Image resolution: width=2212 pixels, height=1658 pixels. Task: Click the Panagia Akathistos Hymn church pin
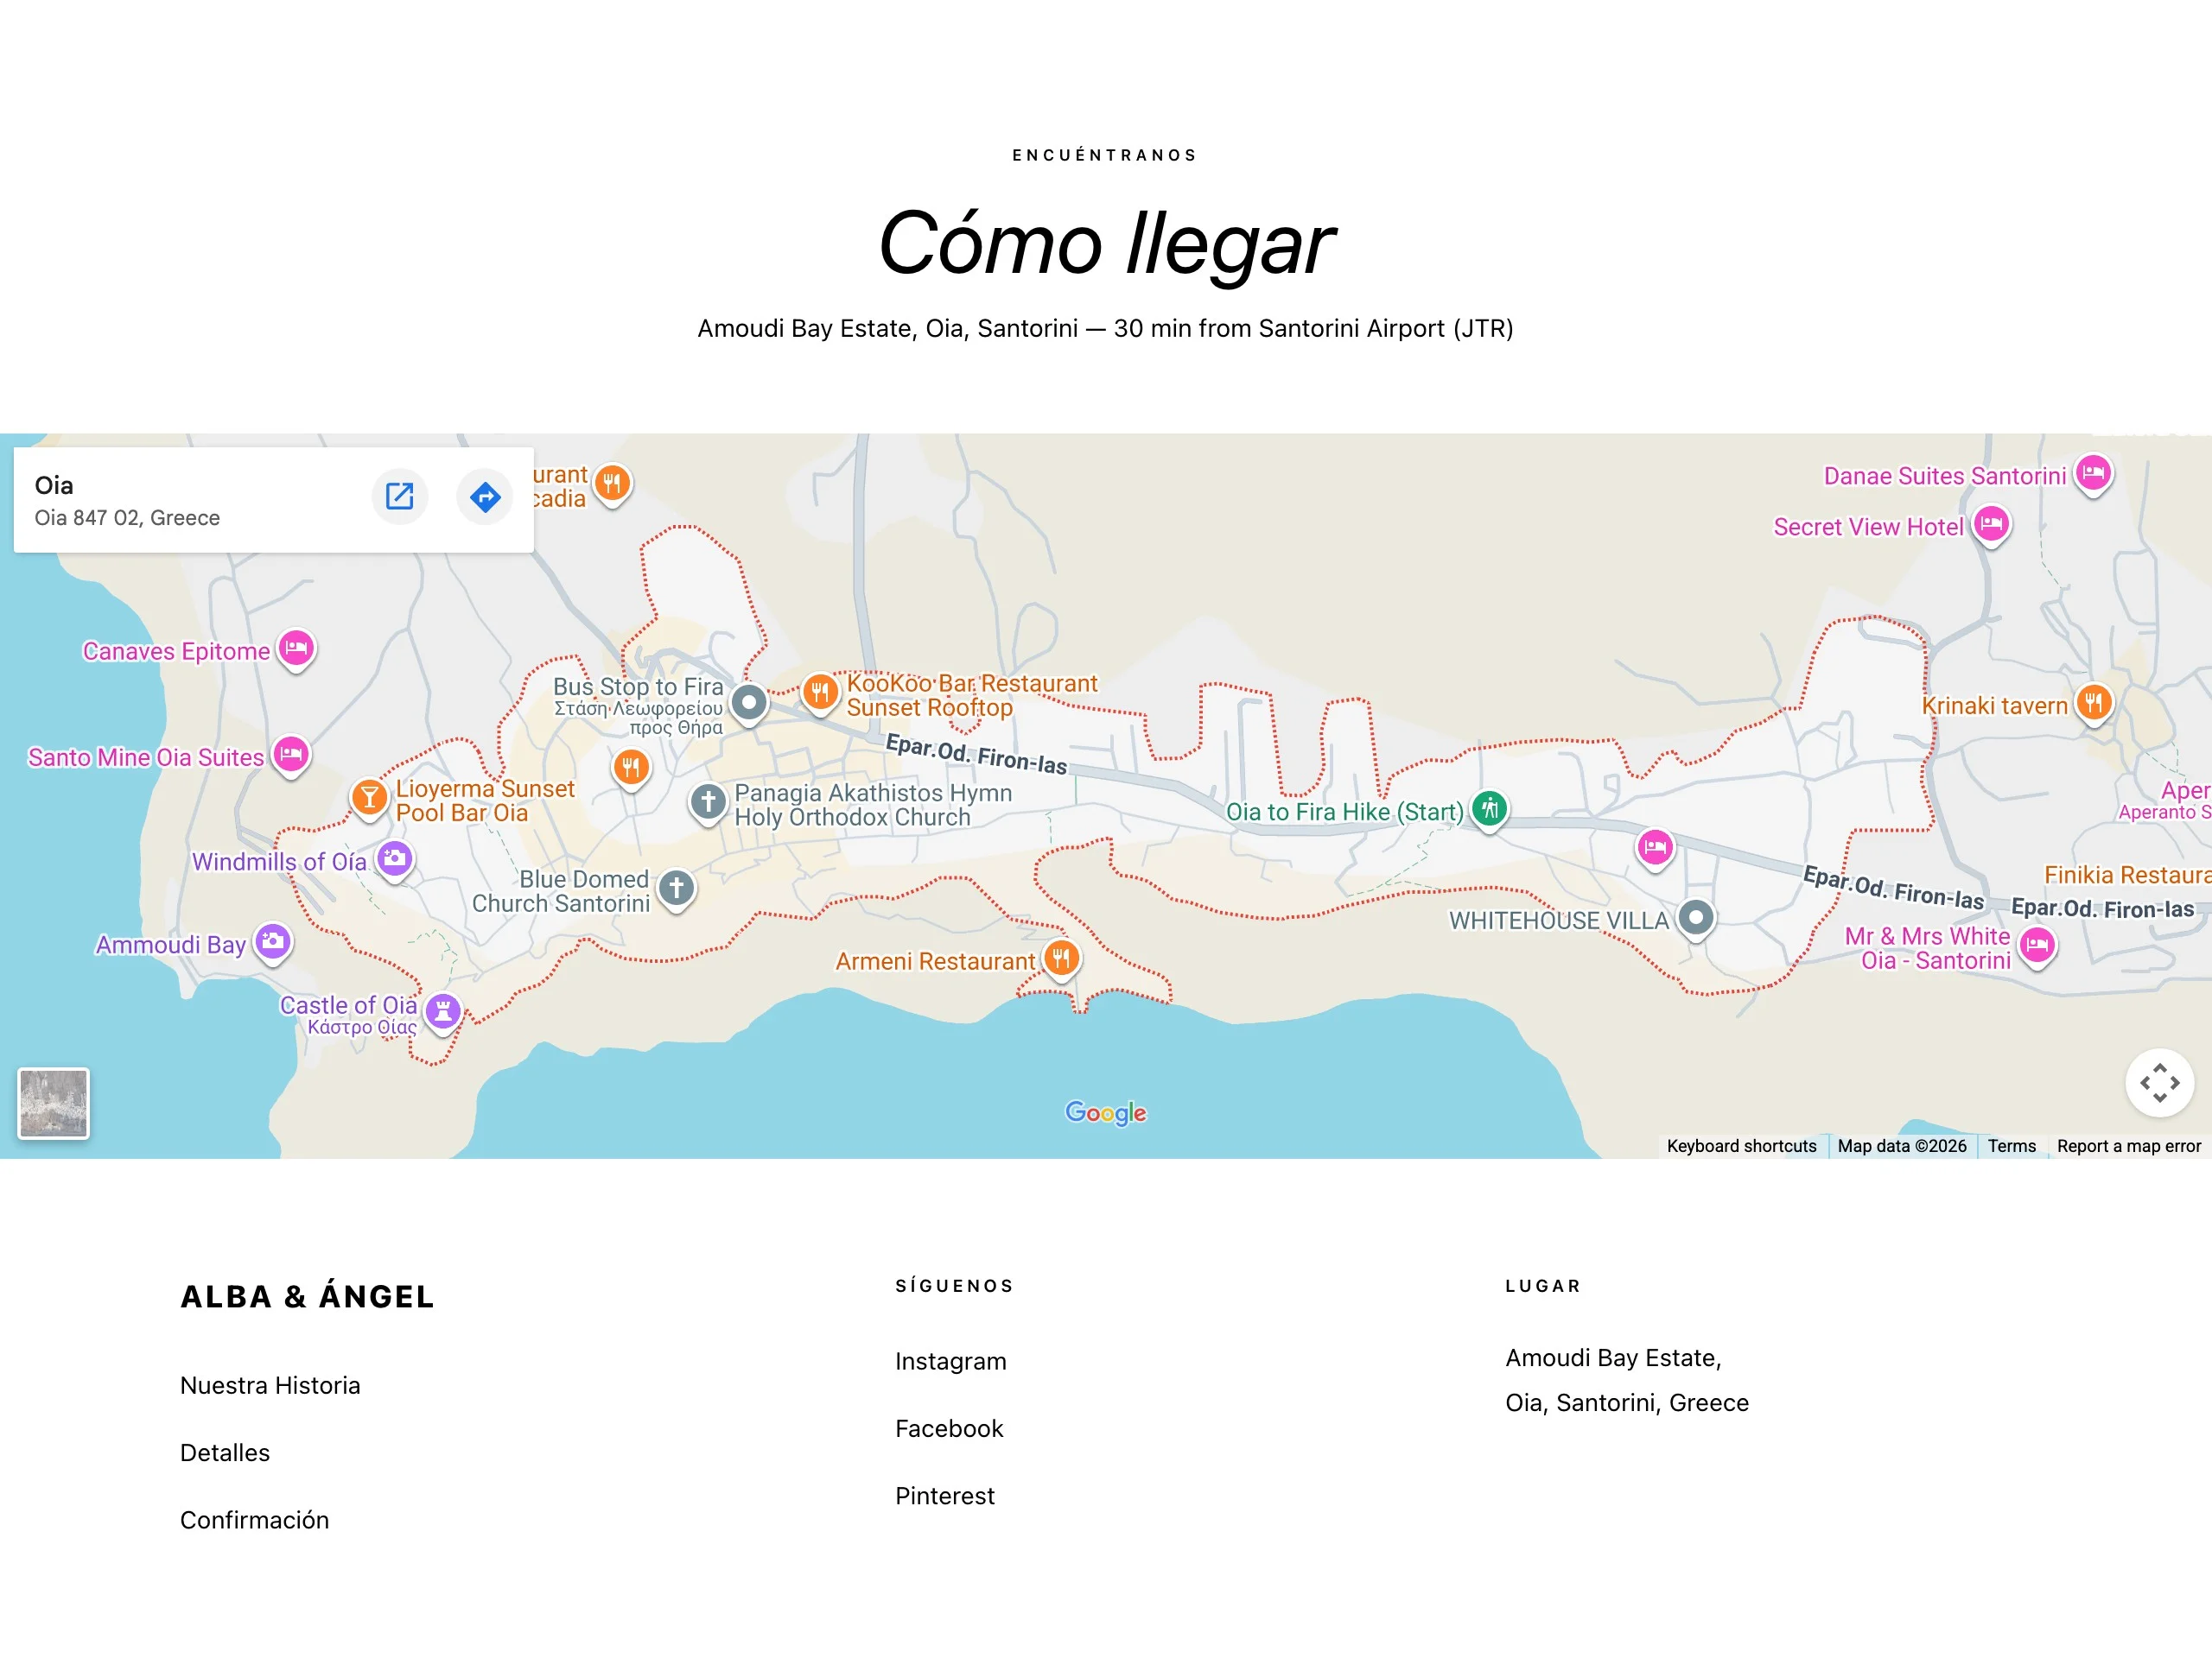[x=708, y=801]
